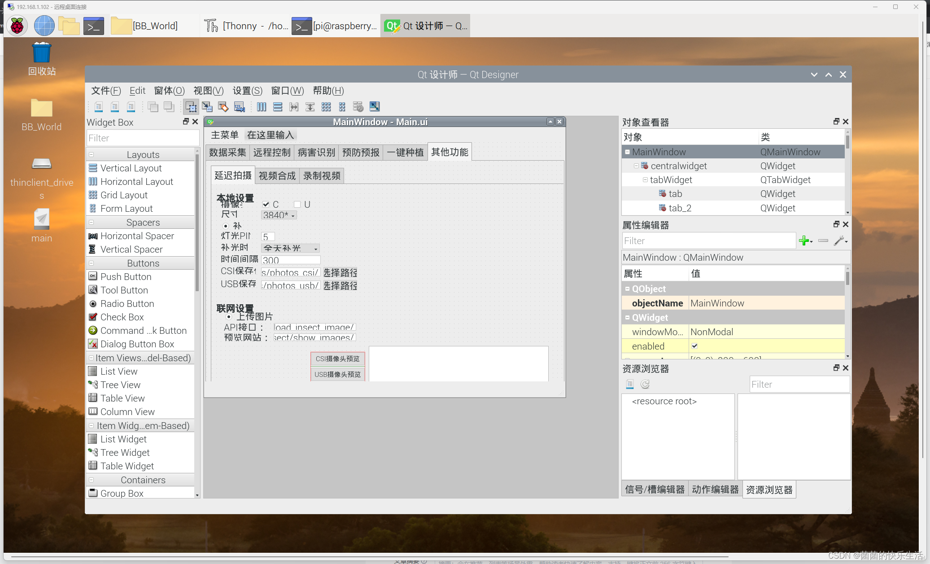Open the Edit Tab Order mode

[x=239, y=106]
